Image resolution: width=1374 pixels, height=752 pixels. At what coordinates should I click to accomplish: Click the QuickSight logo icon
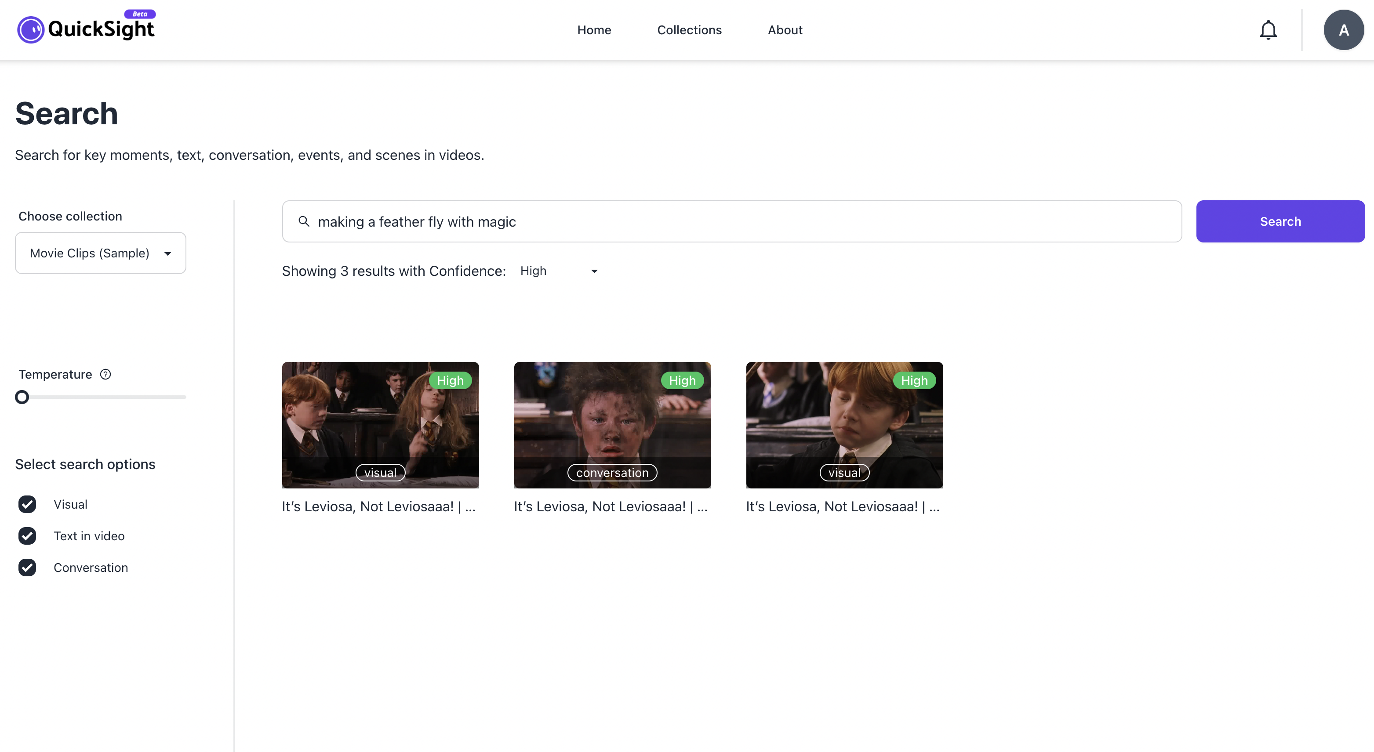(30, 30)
